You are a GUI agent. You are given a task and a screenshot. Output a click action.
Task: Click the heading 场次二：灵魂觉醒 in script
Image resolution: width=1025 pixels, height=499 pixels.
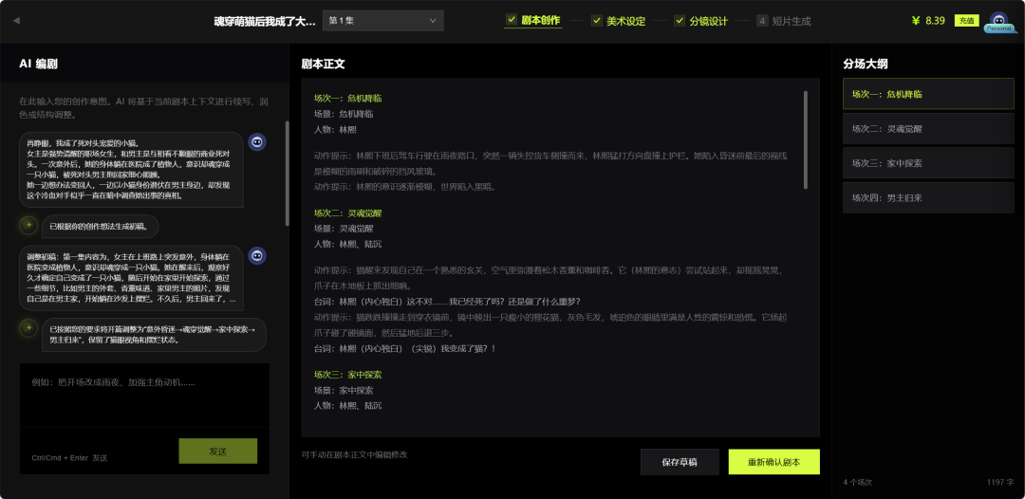point(347,213)
